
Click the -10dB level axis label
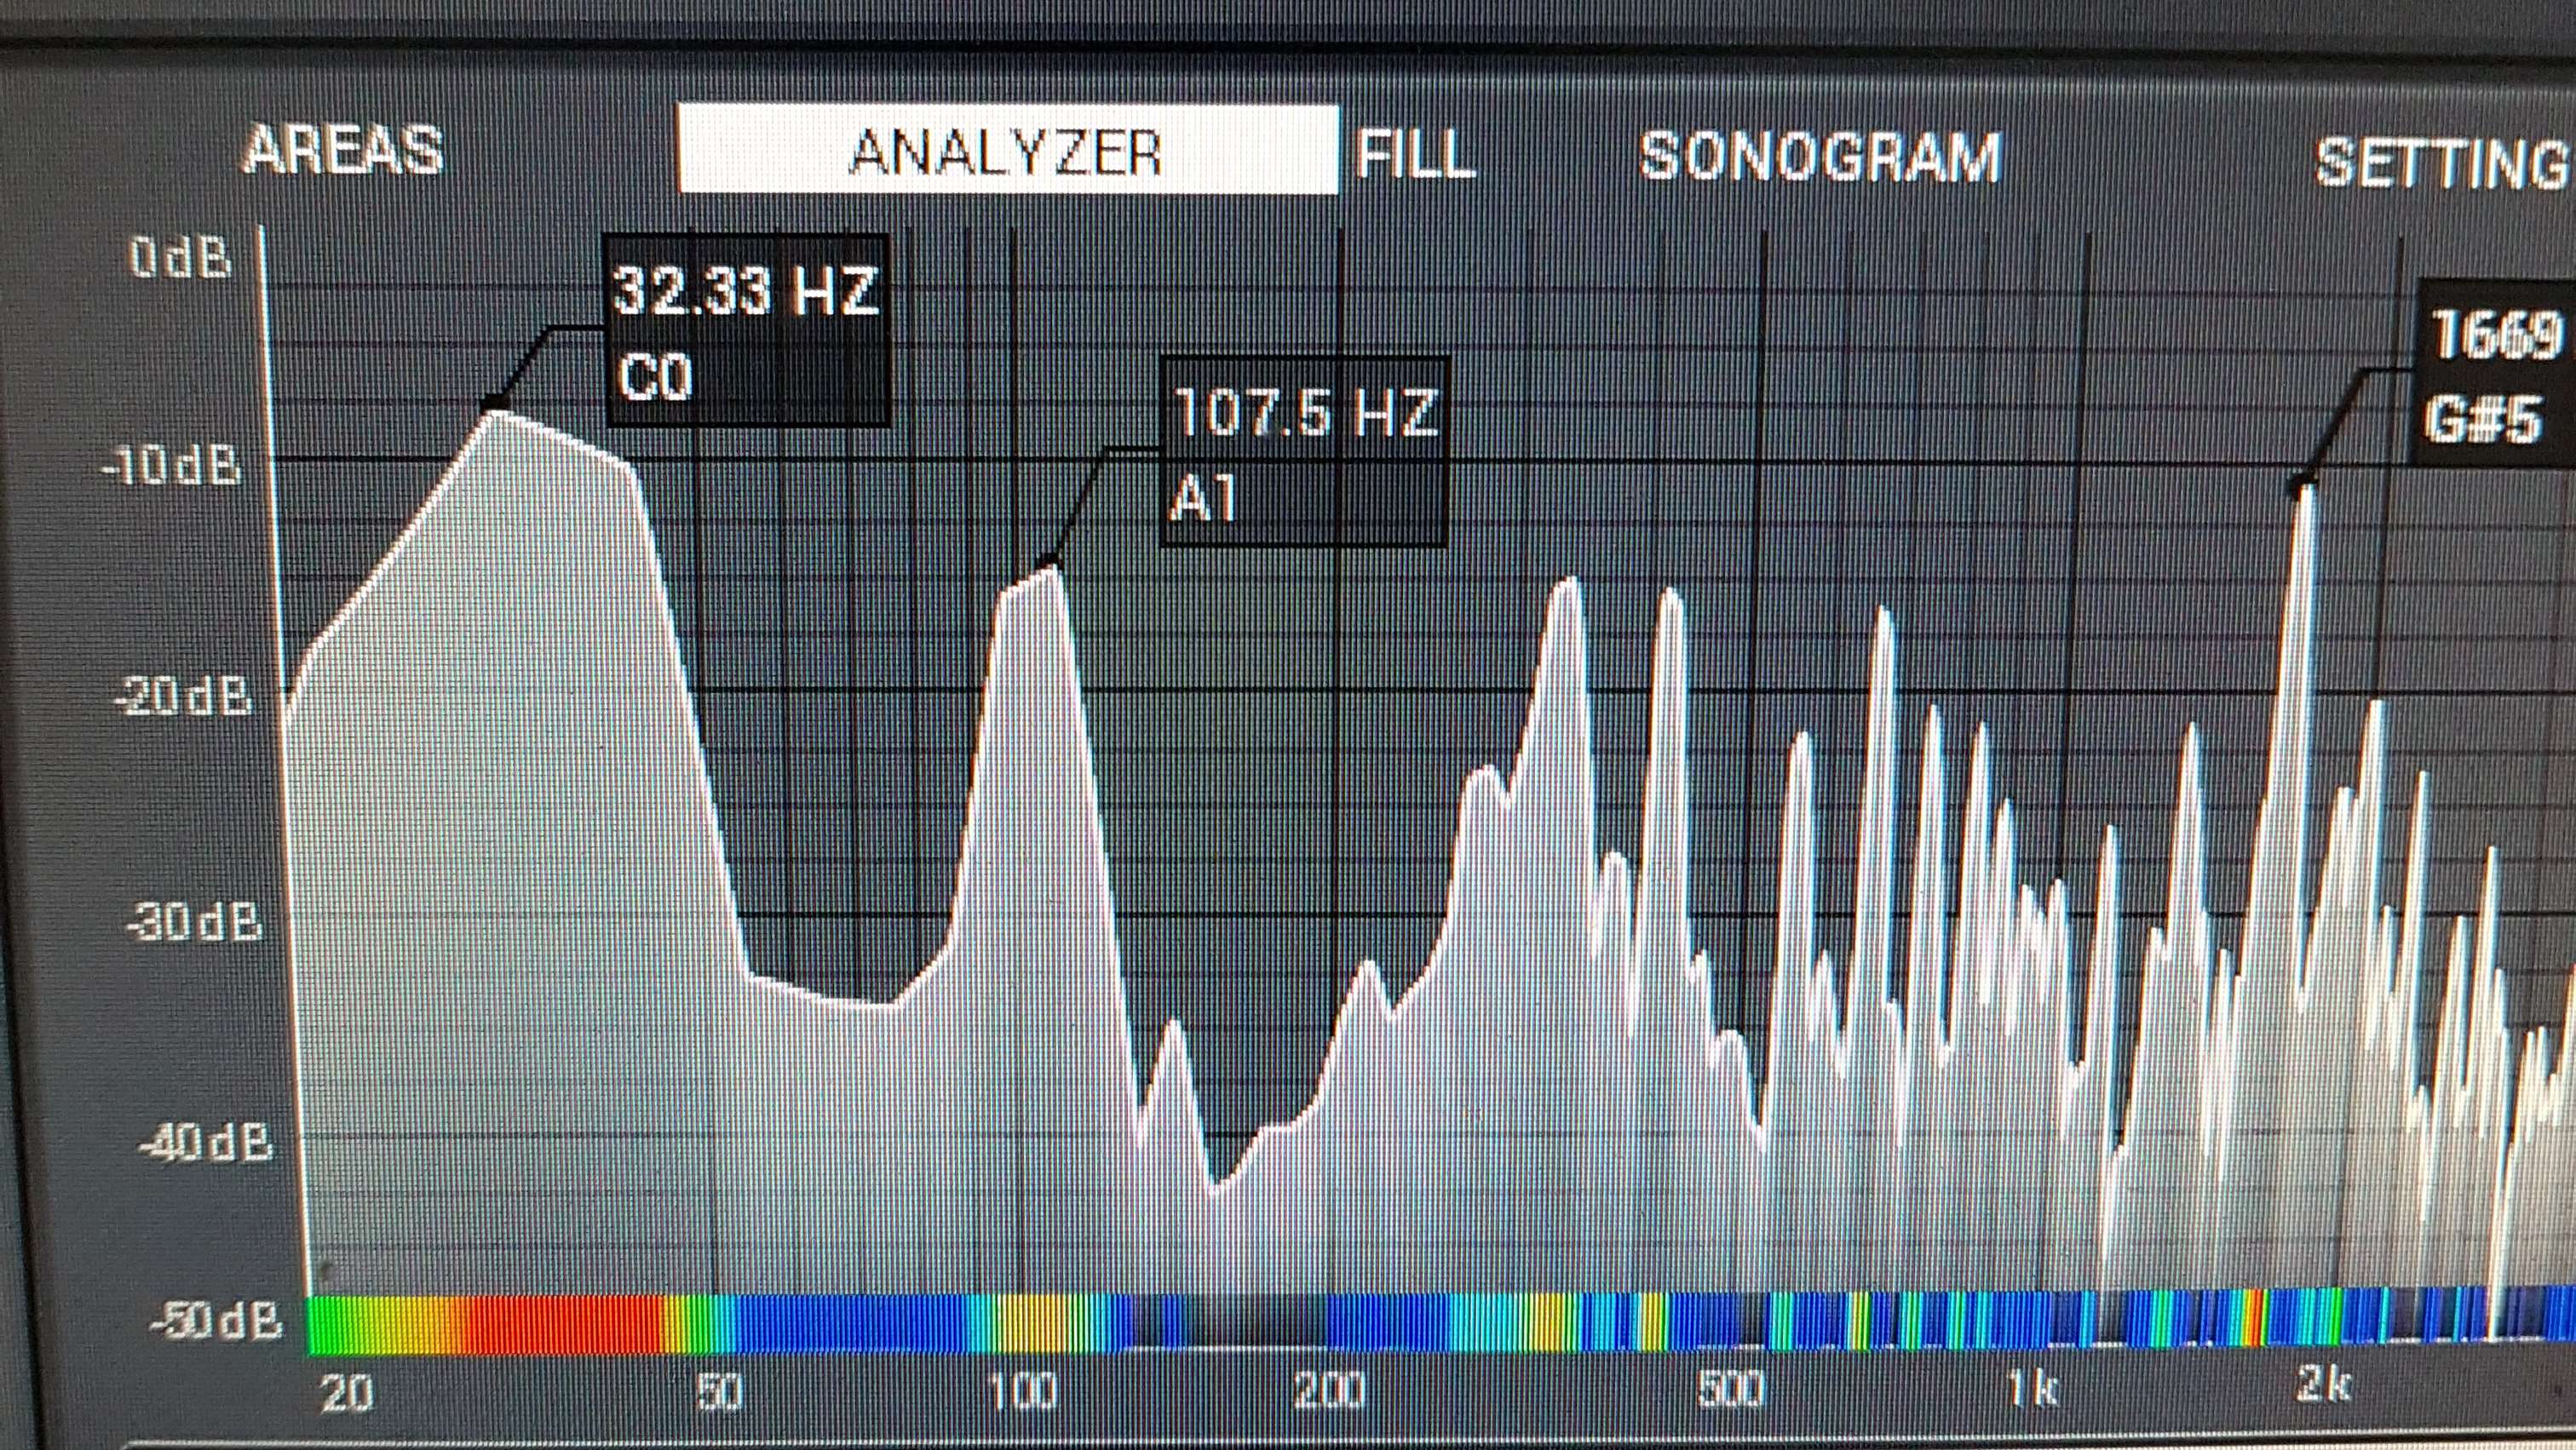(172, 467)
